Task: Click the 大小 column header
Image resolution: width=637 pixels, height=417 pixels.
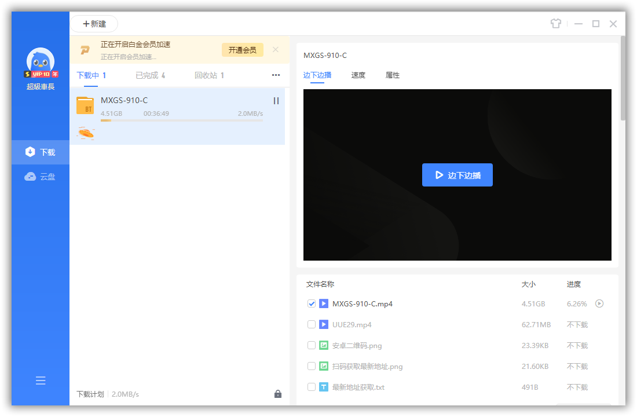Action: [x=529, y=284]
